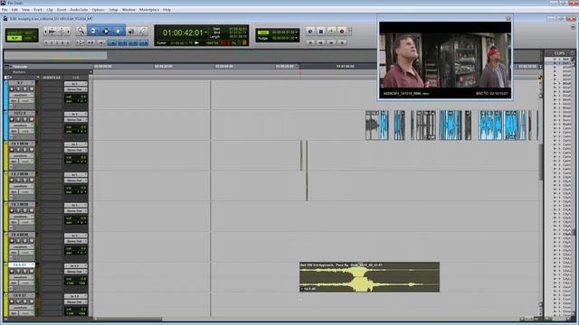The height and width of the screenshot is (325, 579).
Task: Click the Fast Forward button
Action: 331,42
